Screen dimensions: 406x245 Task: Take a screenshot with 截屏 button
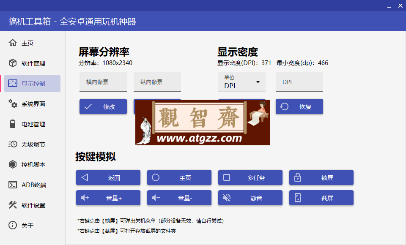click(321, 198)
